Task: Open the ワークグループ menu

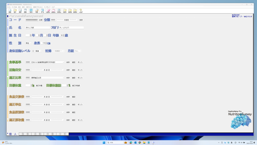Action: point(47,7)
